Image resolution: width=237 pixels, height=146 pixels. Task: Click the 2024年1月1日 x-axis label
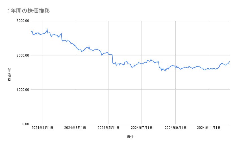(x=42, y=128)
